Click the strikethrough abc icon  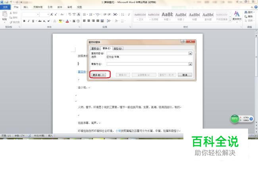pos(40,21)
